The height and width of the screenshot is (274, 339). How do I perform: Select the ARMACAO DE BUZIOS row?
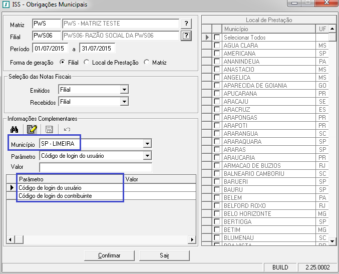pyautogui.click(x=265, y=165)
